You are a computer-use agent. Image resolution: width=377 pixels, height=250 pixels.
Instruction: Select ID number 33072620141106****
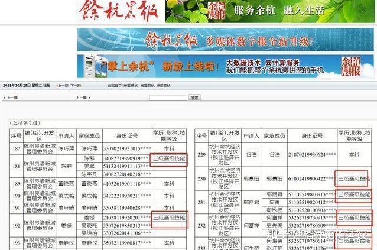pos(127,233)
